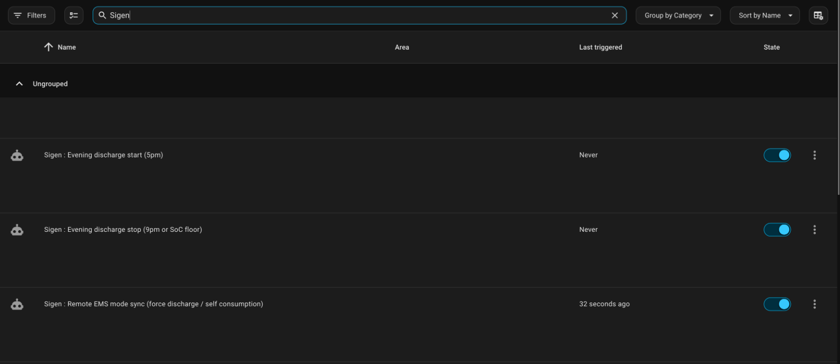Open three-dot menu for Evening discharge start
The image size is (840, 364).
pyautogui.click(x=814, y=155)
